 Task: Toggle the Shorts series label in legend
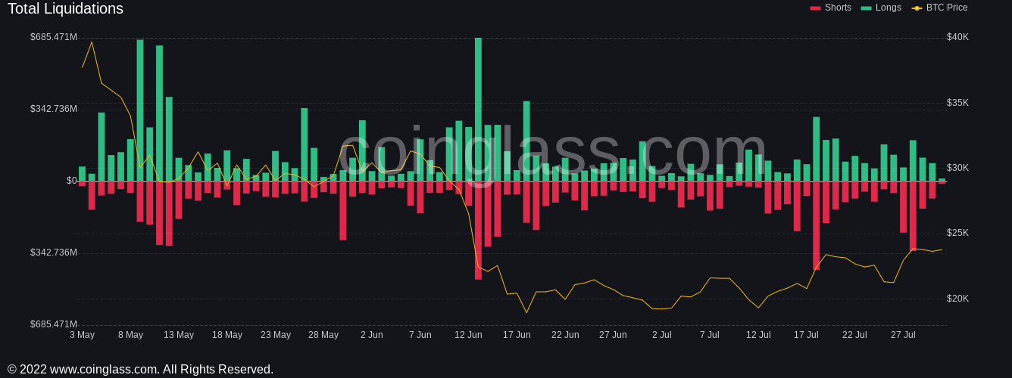(838, 8)
